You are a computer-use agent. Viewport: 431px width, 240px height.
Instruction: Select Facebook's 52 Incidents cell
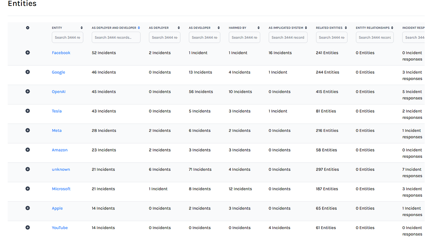[104, 53]
